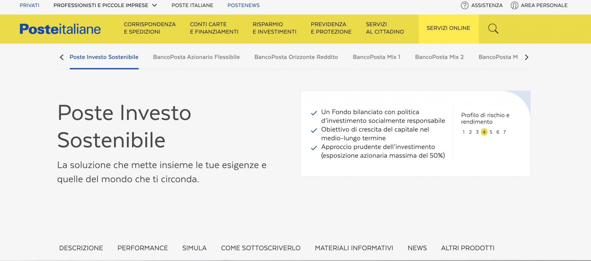Image resolution: width=591 pixels, height=261 pixels.
Task: Switch to BancoPosta Orizzonte Reddito tab
Action: (x=296, y=57)
